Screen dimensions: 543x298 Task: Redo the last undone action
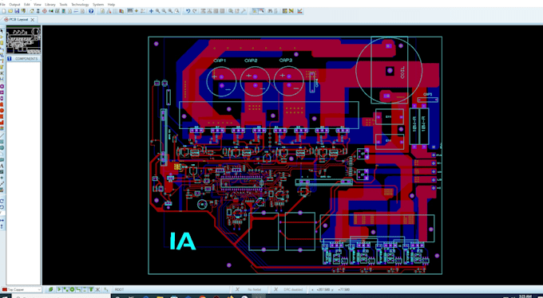click(195, 11)
